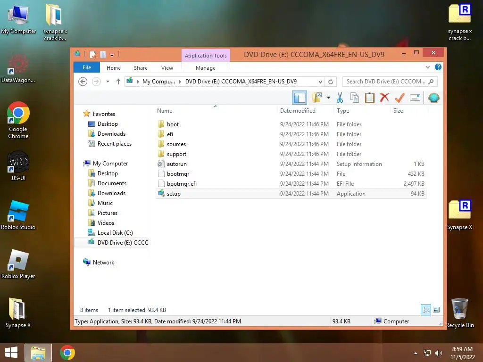Expand the breadcrumb arrow after My Compu...

click(180, 82)
